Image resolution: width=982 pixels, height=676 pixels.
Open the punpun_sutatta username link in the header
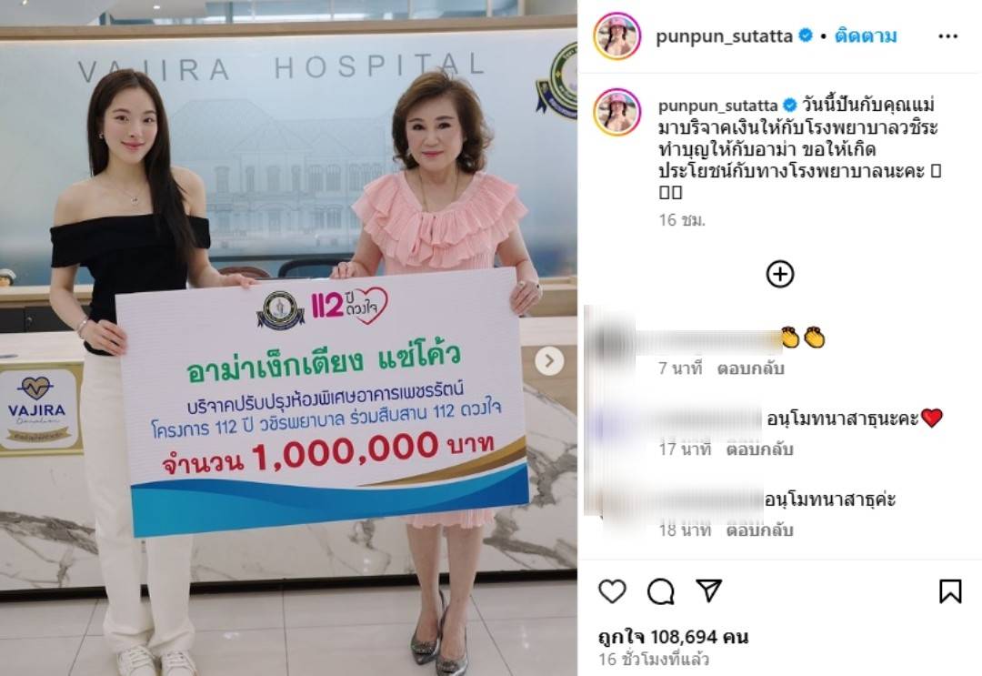point(724,36)
